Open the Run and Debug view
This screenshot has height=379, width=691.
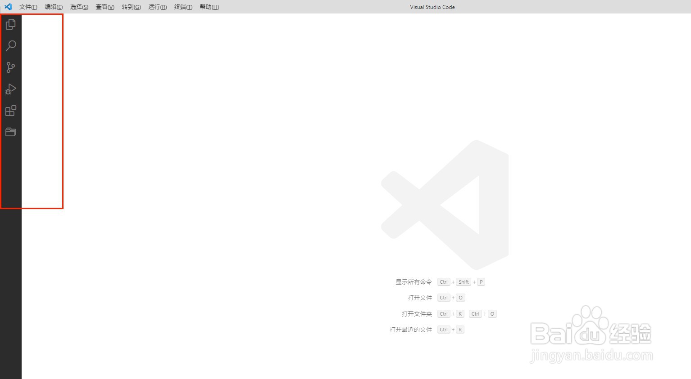11,89
